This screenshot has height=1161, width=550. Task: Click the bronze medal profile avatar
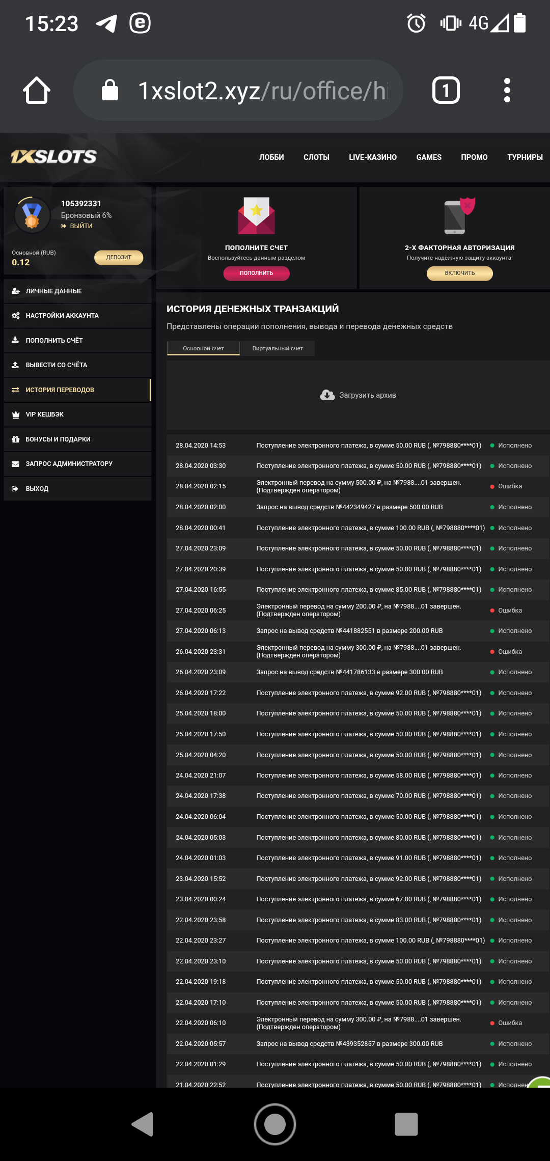(x=32, y=215)
